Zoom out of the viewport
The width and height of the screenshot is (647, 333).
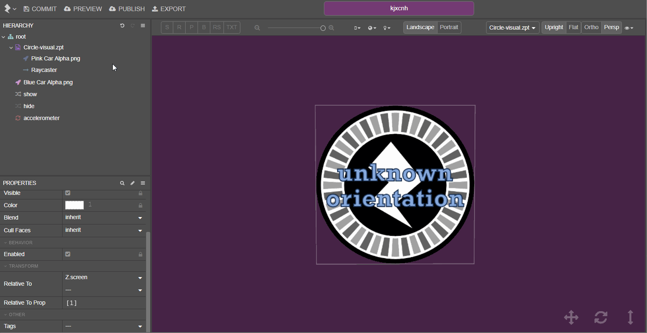click(257, 28)
